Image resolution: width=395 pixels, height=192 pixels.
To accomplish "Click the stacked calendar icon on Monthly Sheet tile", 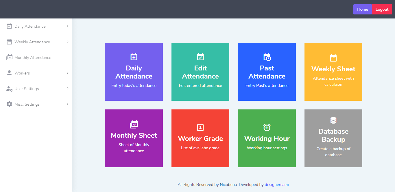I will 134,124.
